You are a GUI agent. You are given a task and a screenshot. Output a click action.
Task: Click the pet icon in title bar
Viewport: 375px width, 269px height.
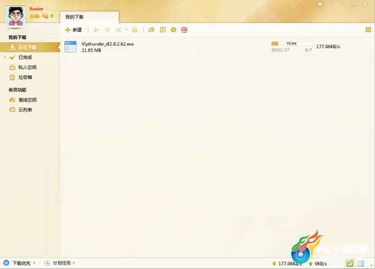click(320, 4)
